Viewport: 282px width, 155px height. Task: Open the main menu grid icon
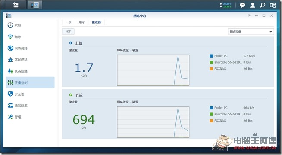point(16,5)
